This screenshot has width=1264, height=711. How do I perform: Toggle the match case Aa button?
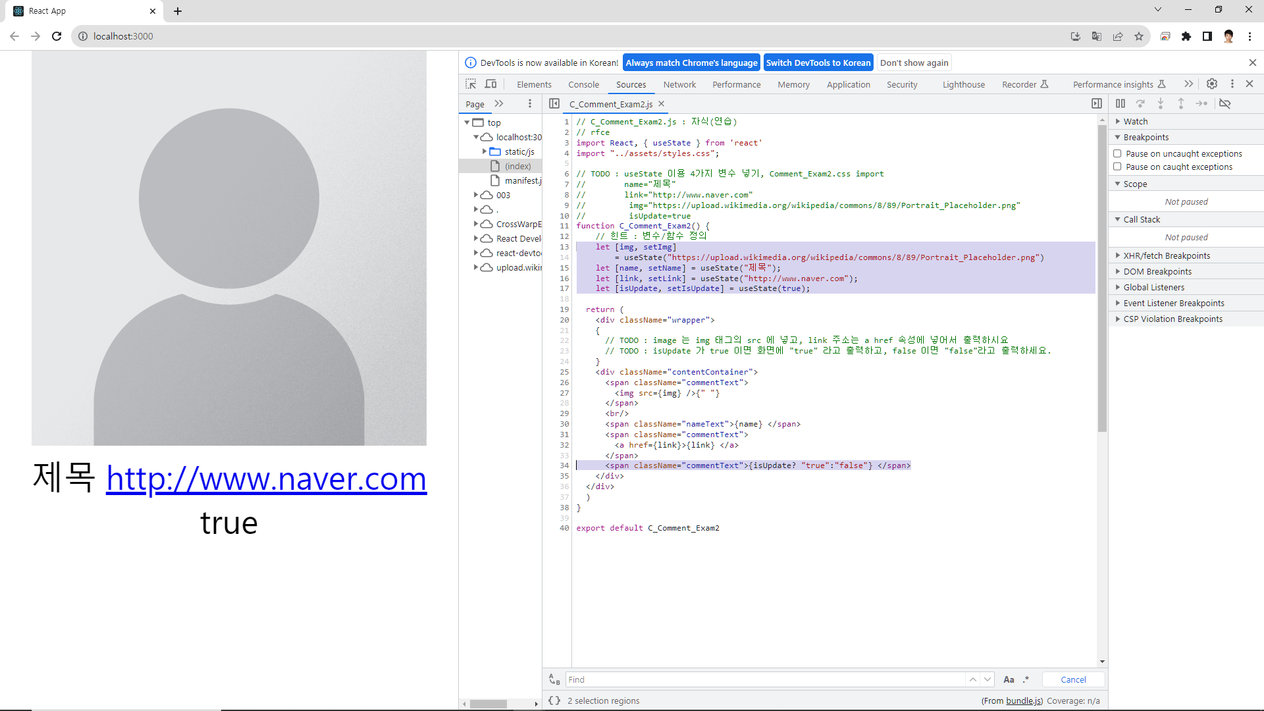(x=1009, y=679)
